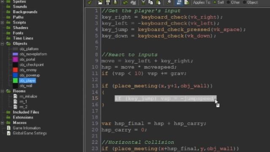Select the Rooms folder label
Image resolution: width=270 pixels, height=152 pixels.
[x=19, y=91]
